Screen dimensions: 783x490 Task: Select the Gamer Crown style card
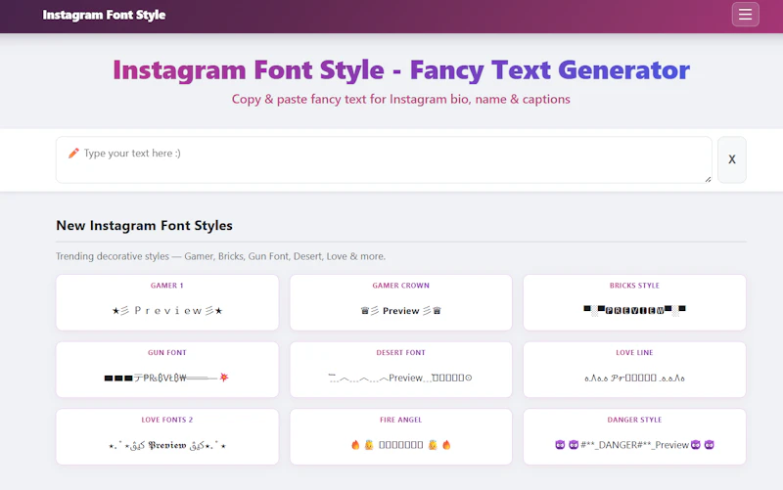click(400, 302)
